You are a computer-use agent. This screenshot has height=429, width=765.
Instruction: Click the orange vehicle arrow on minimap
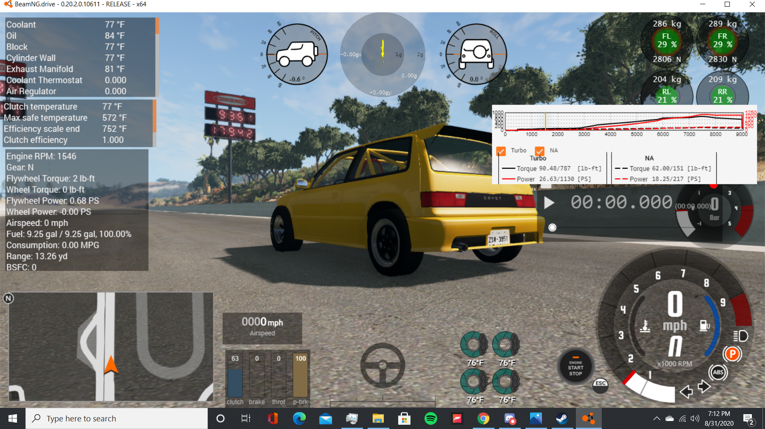[x=111, y=364]
